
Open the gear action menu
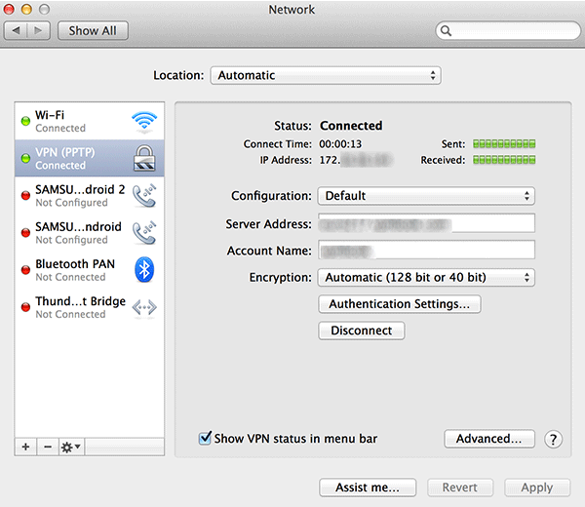coord(71,447)
